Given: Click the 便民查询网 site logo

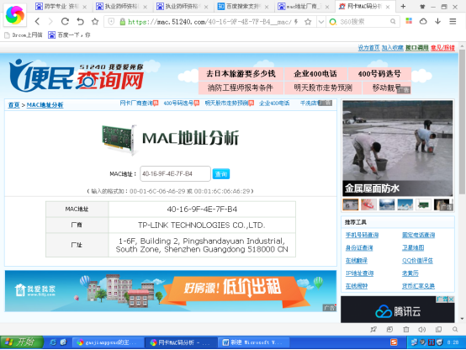Looking at the screenshot, I should [77, 75].
